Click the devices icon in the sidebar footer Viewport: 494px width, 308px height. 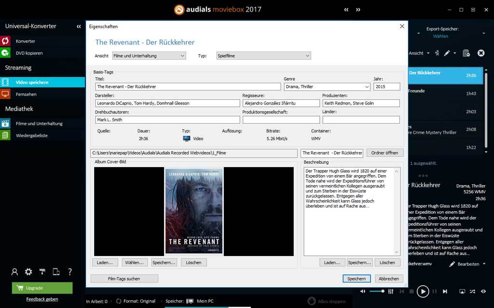56,272
